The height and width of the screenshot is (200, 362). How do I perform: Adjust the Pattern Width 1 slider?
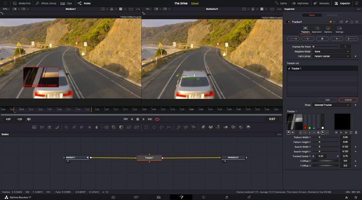320,137
